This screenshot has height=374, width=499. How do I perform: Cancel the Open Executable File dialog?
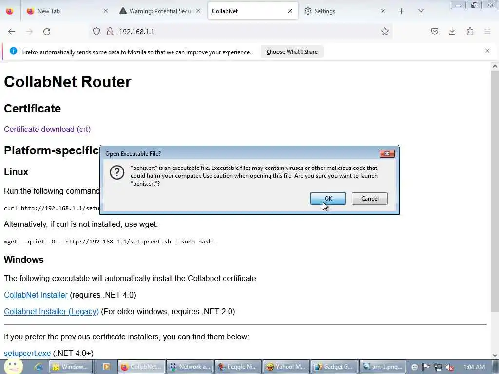(369, 199)
